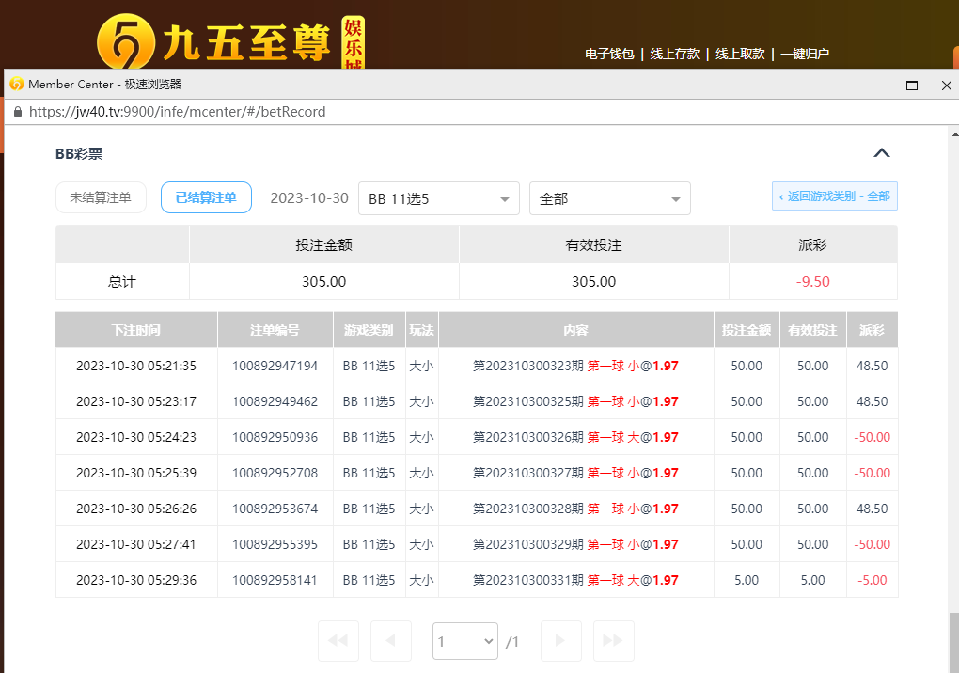Click the 总计 row label
Image resolution: width=959 pixels, height=673 pixels.
pyautogui.click(x=121, y=282)
